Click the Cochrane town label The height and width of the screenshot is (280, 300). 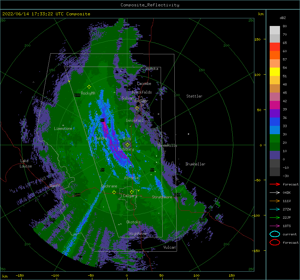(109, 186)
